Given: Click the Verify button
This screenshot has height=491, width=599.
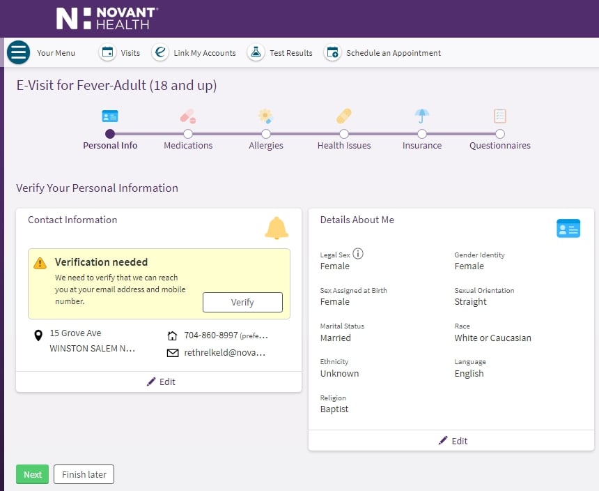Looking at the screenshot, I should point(242,302).
